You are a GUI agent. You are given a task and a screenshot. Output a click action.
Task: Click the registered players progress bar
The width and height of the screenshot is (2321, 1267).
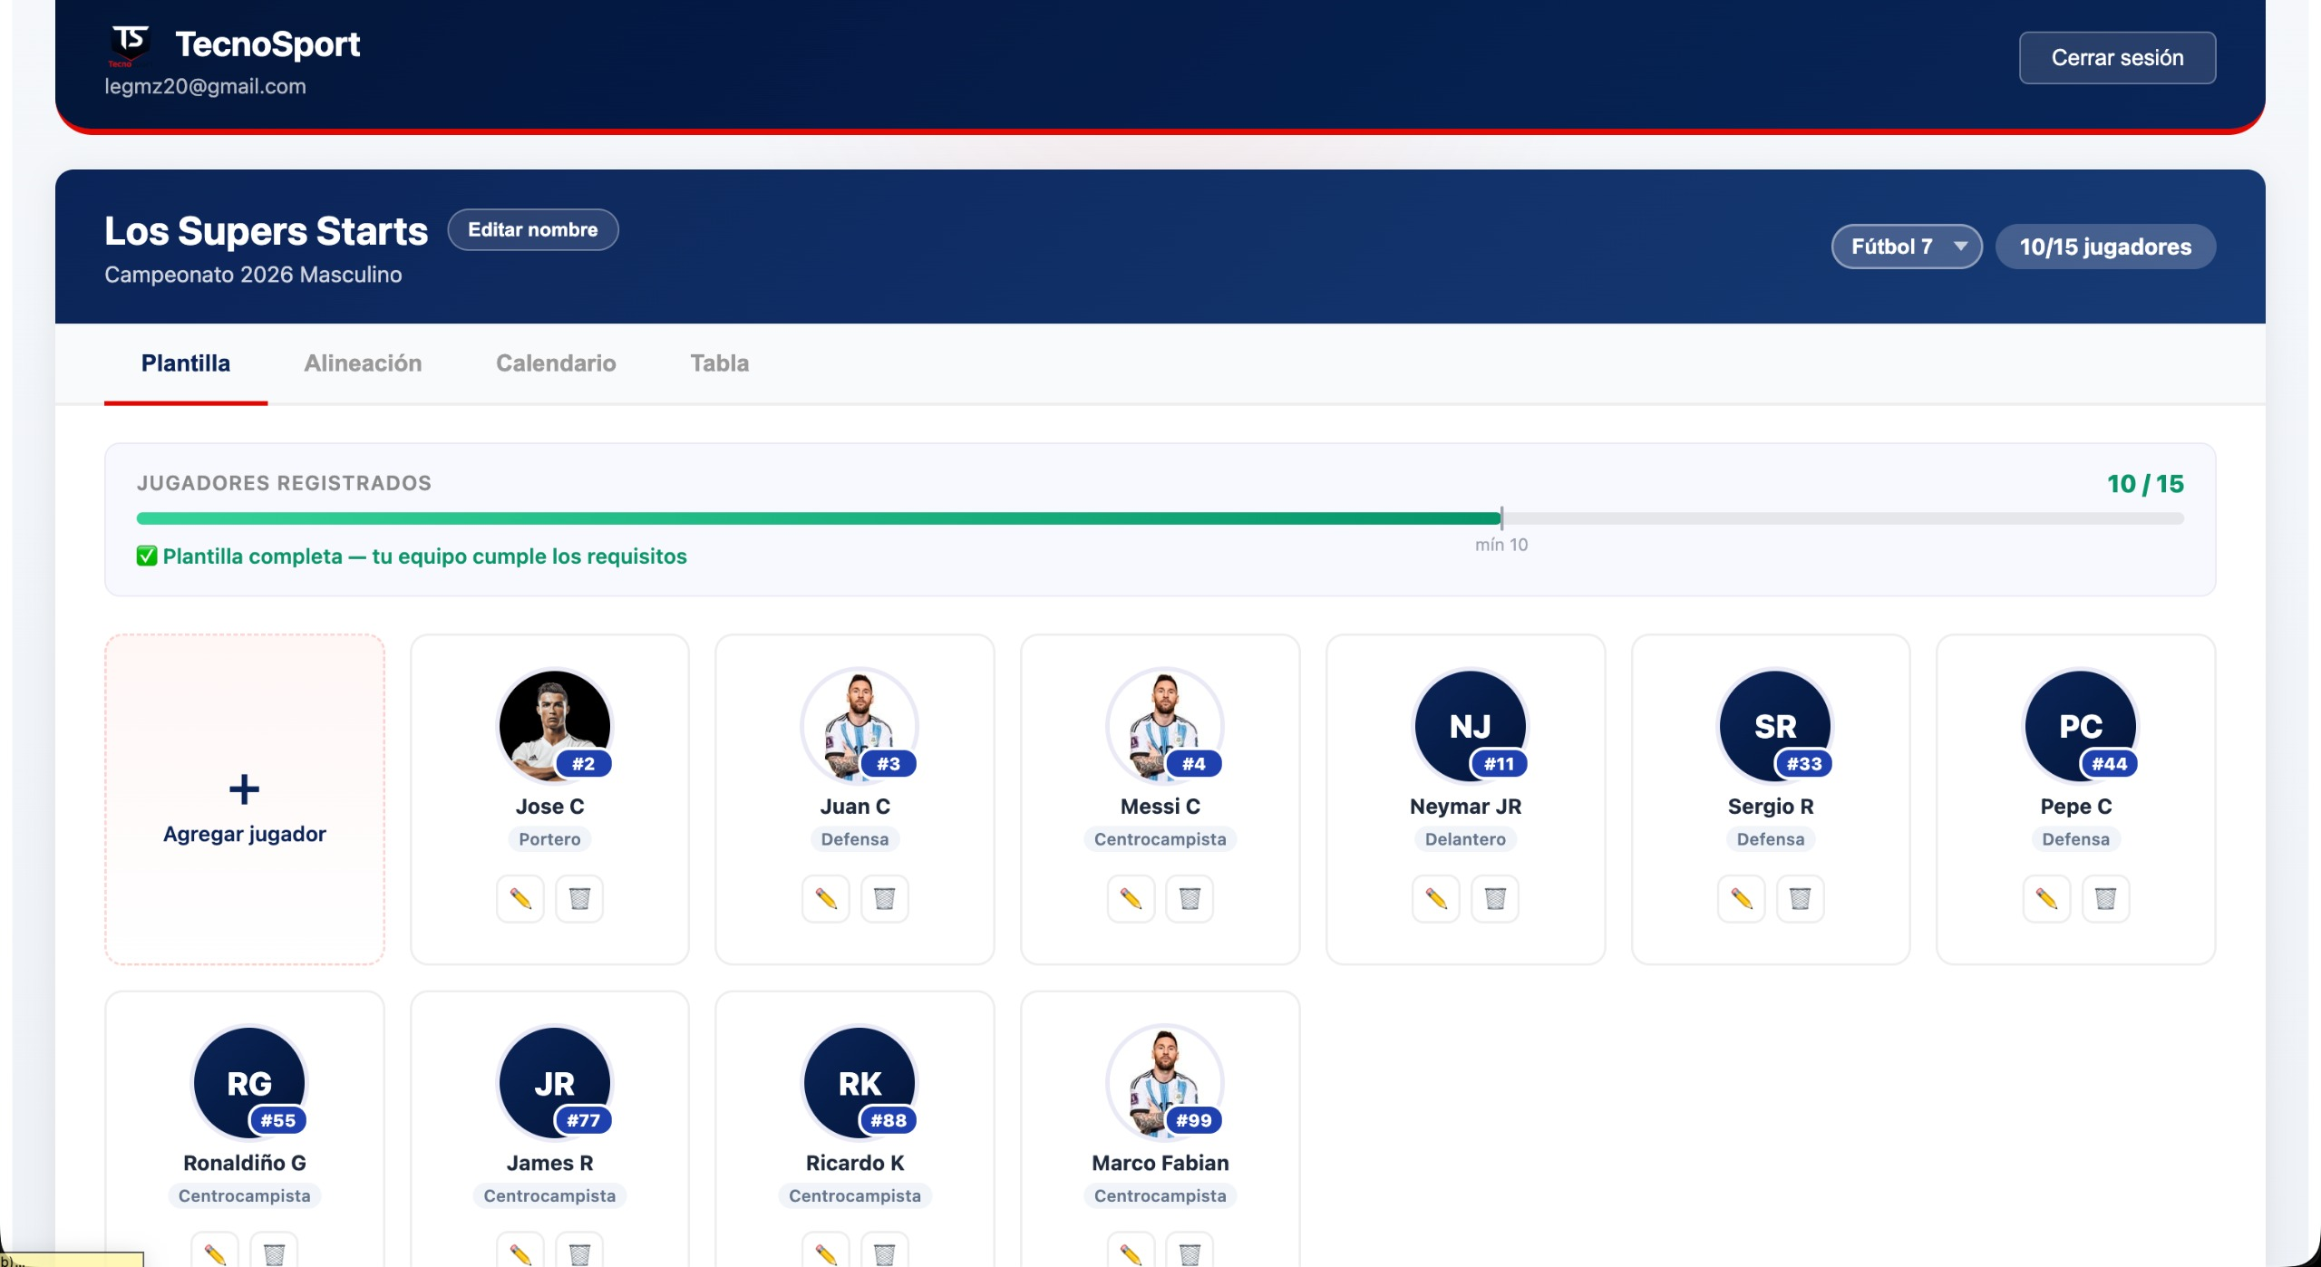click(x=1159, y=518)
